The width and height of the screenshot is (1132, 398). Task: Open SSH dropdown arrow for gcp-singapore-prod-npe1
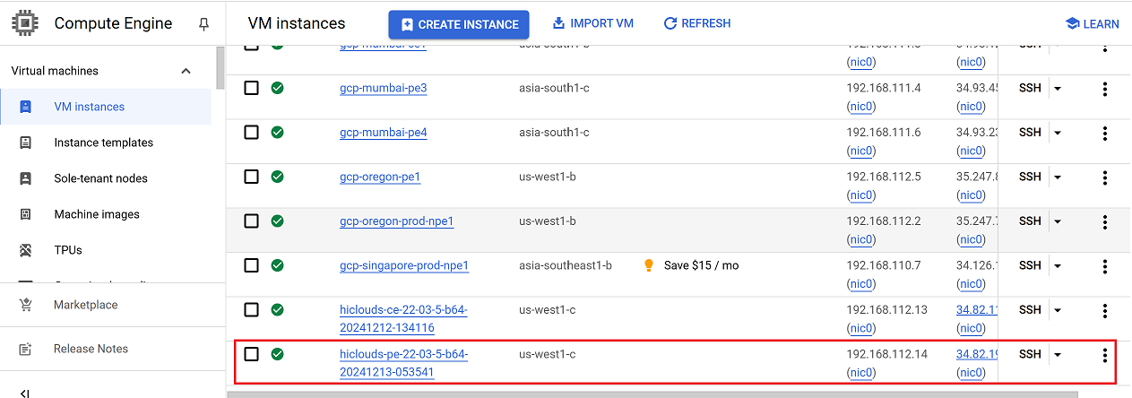pos(1058,266)
